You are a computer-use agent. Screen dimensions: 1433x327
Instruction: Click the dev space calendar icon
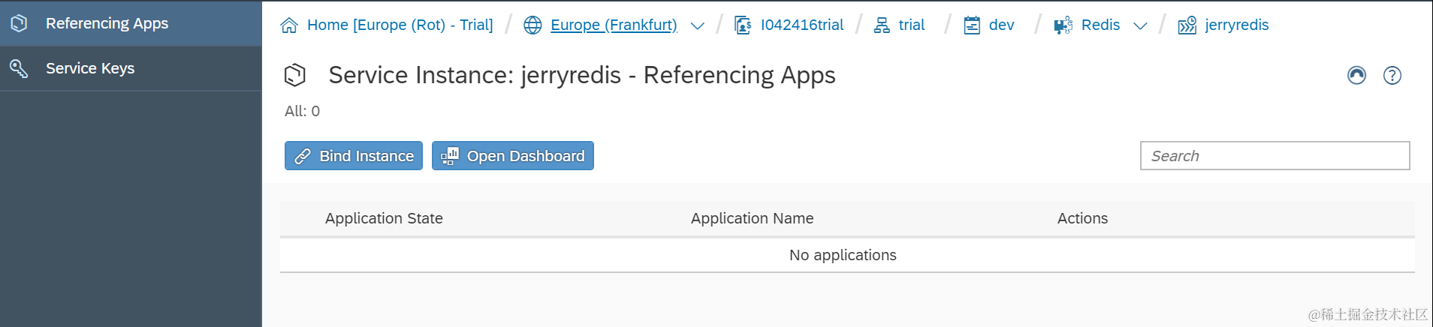(x=972, y=25)
